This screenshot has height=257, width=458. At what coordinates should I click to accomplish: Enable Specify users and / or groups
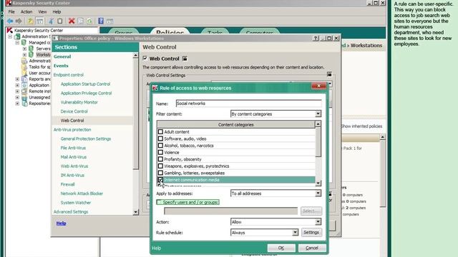[160, 202]
